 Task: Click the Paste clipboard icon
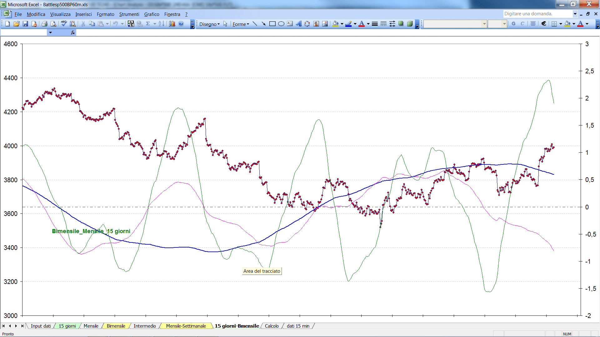(x=101, y=24)
